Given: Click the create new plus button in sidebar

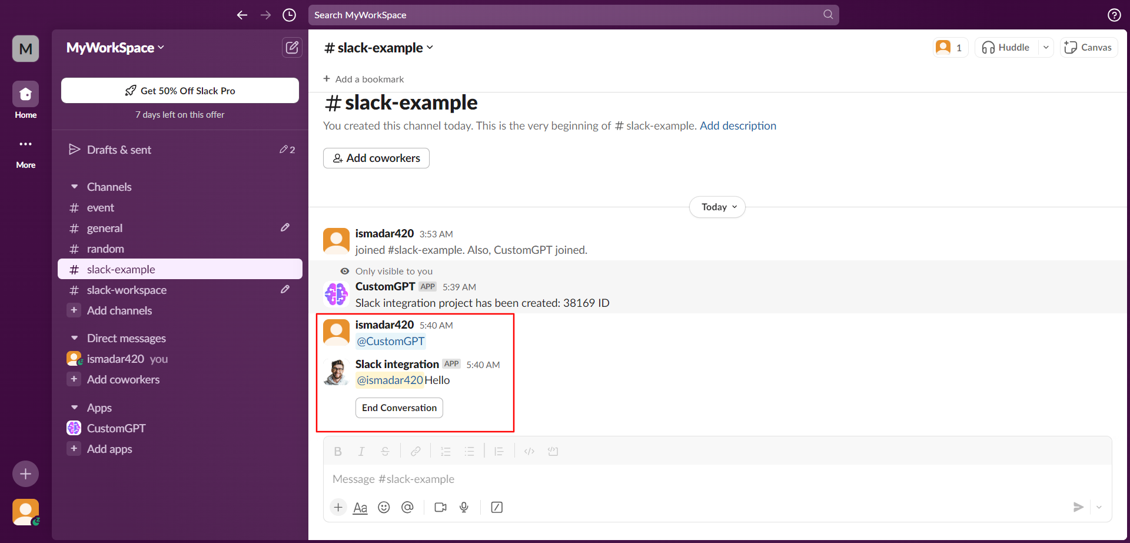Looking at the screenshot, I should click(26, 474).
